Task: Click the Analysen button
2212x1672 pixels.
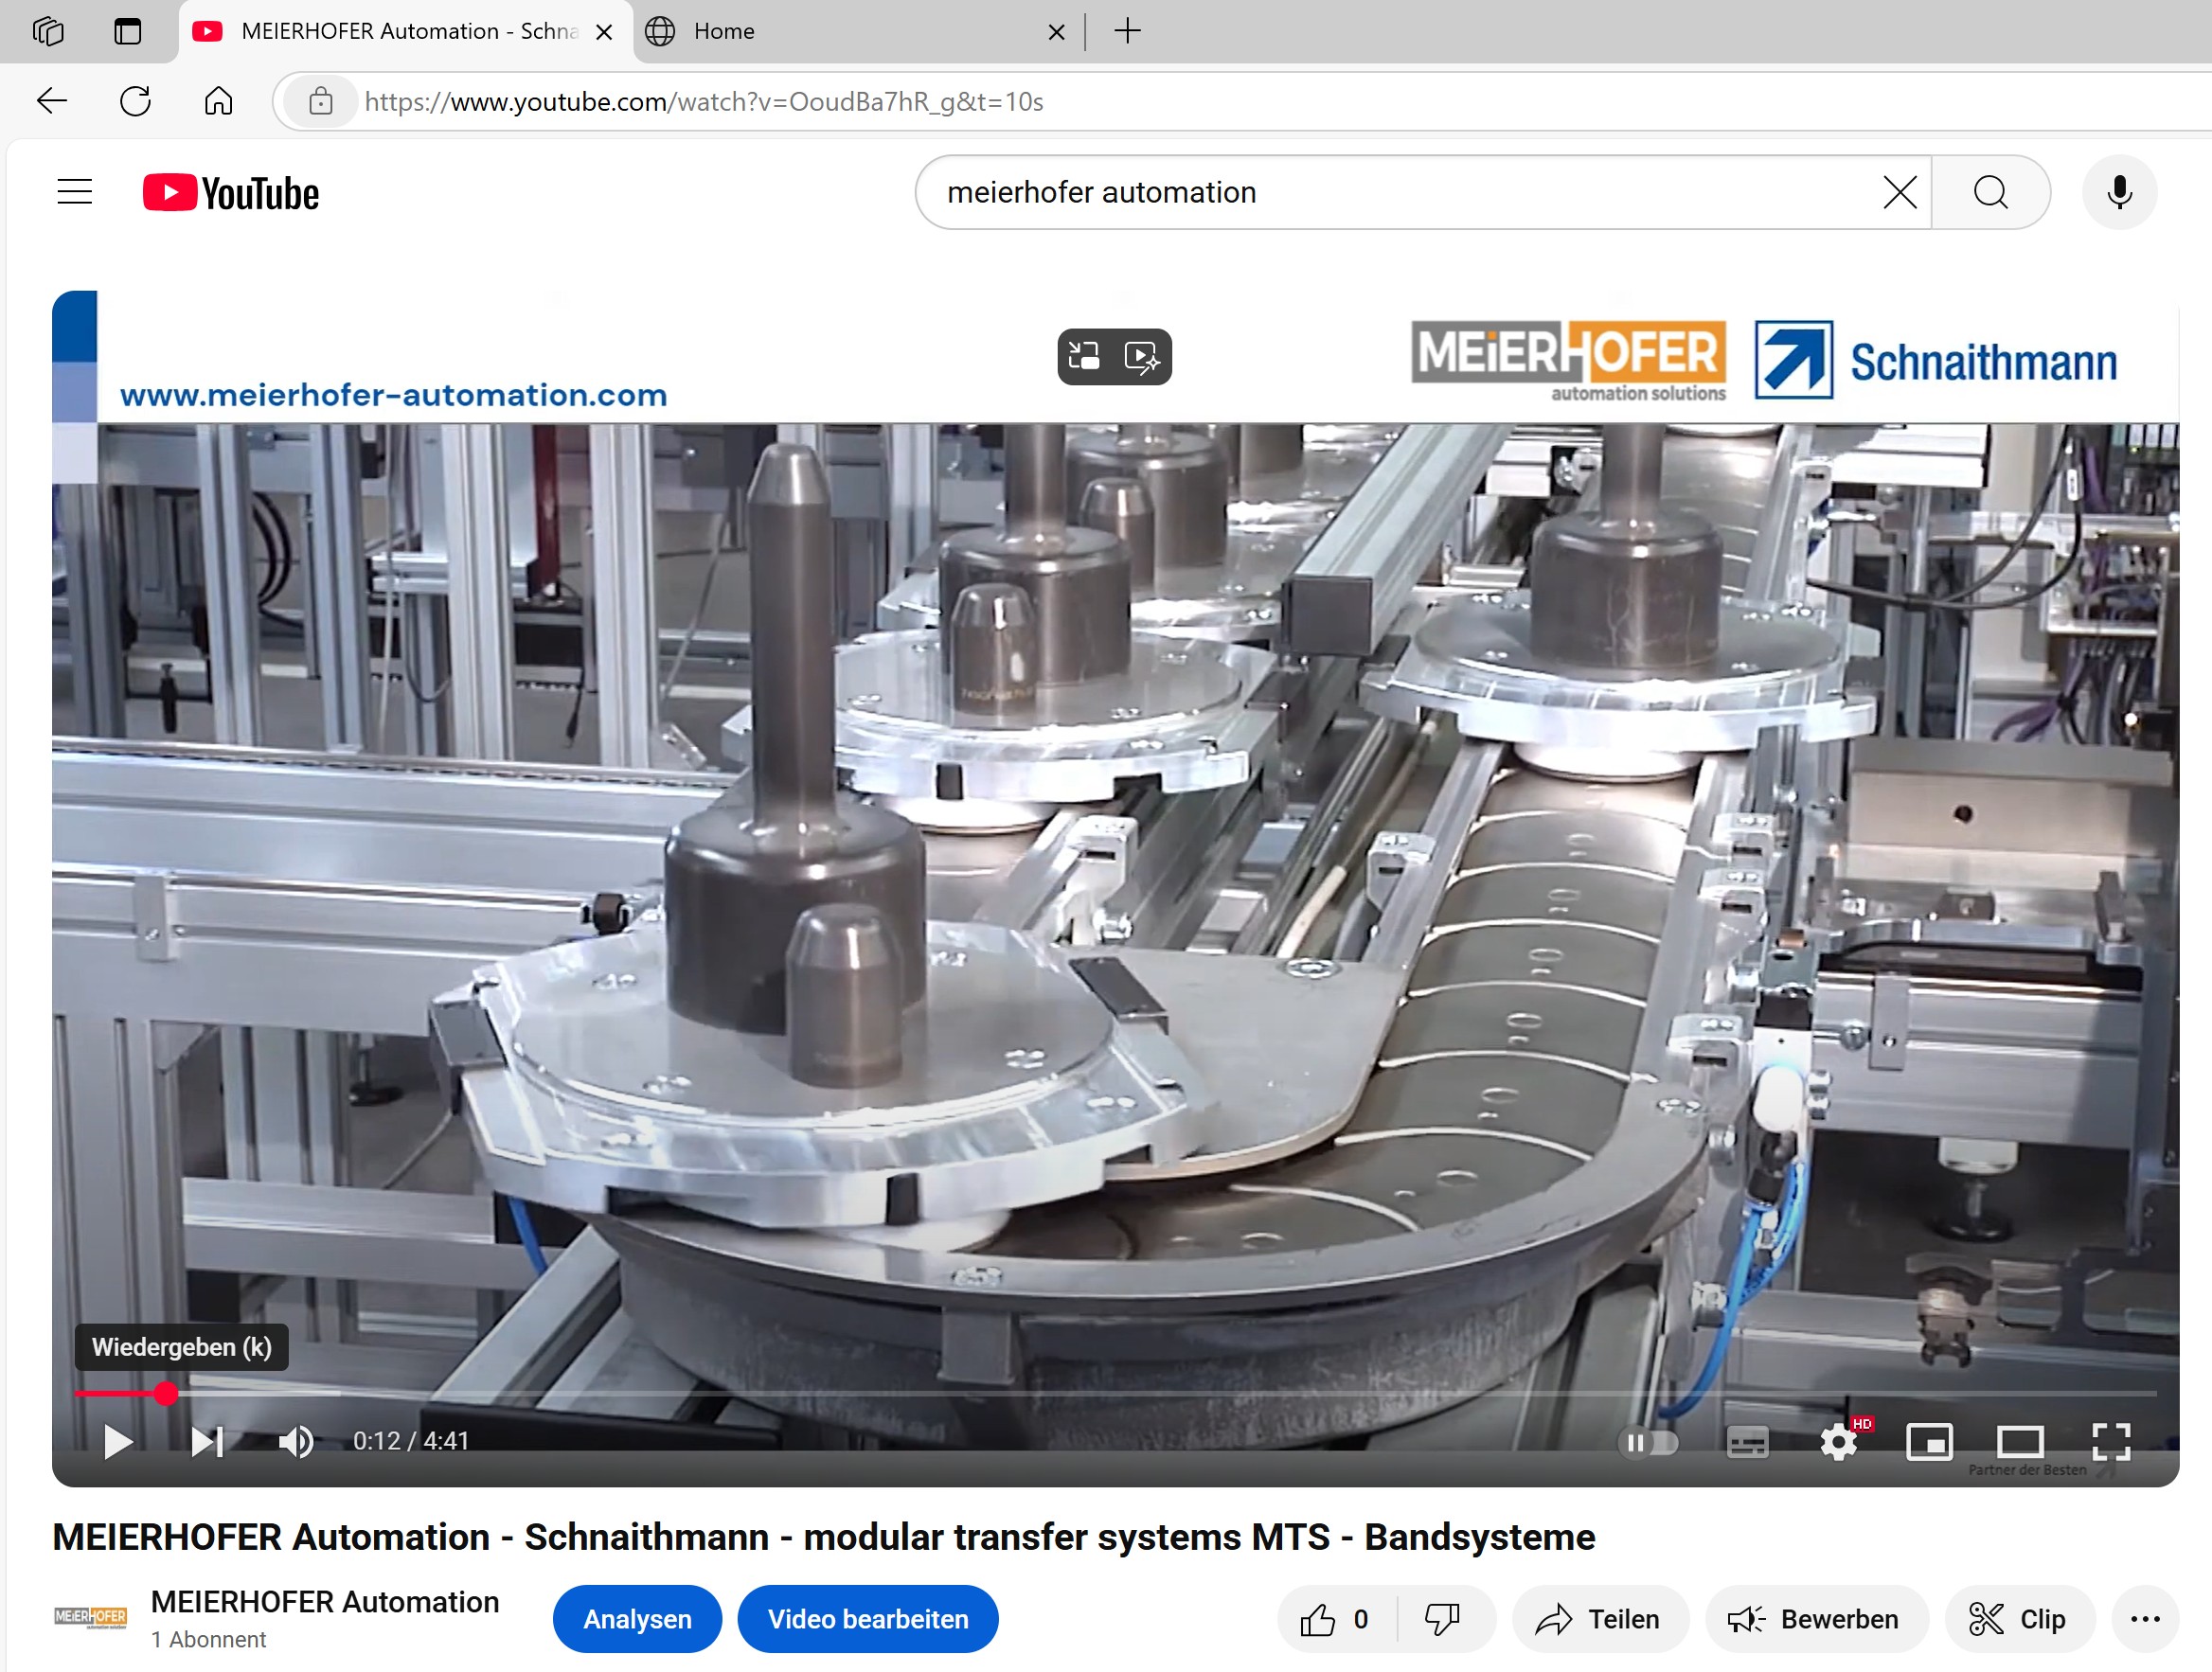Action: point(637,1619)
